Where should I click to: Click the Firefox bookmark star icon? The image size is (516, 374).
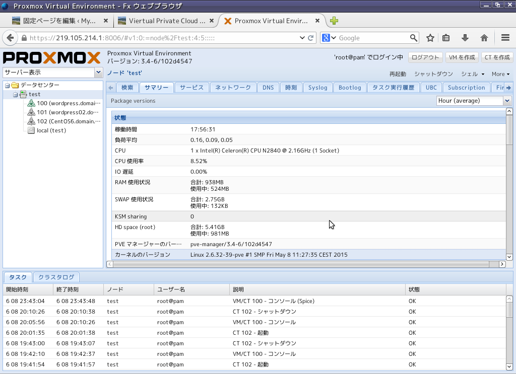point(430,38)
